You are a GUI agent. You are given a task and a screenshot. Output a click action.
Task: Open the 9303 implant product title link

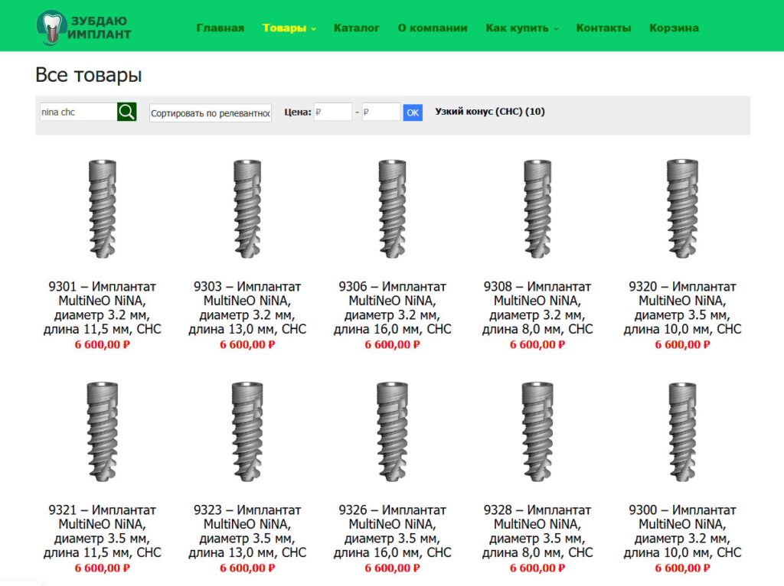pos(247,308)
